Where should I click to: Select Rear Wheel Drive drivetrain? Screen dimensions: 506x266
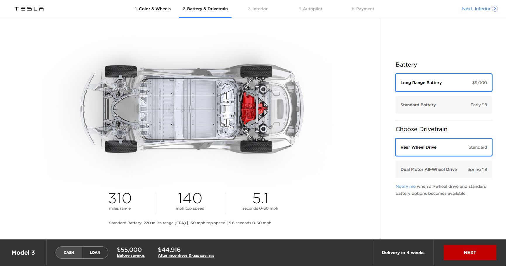pos(444,147)
